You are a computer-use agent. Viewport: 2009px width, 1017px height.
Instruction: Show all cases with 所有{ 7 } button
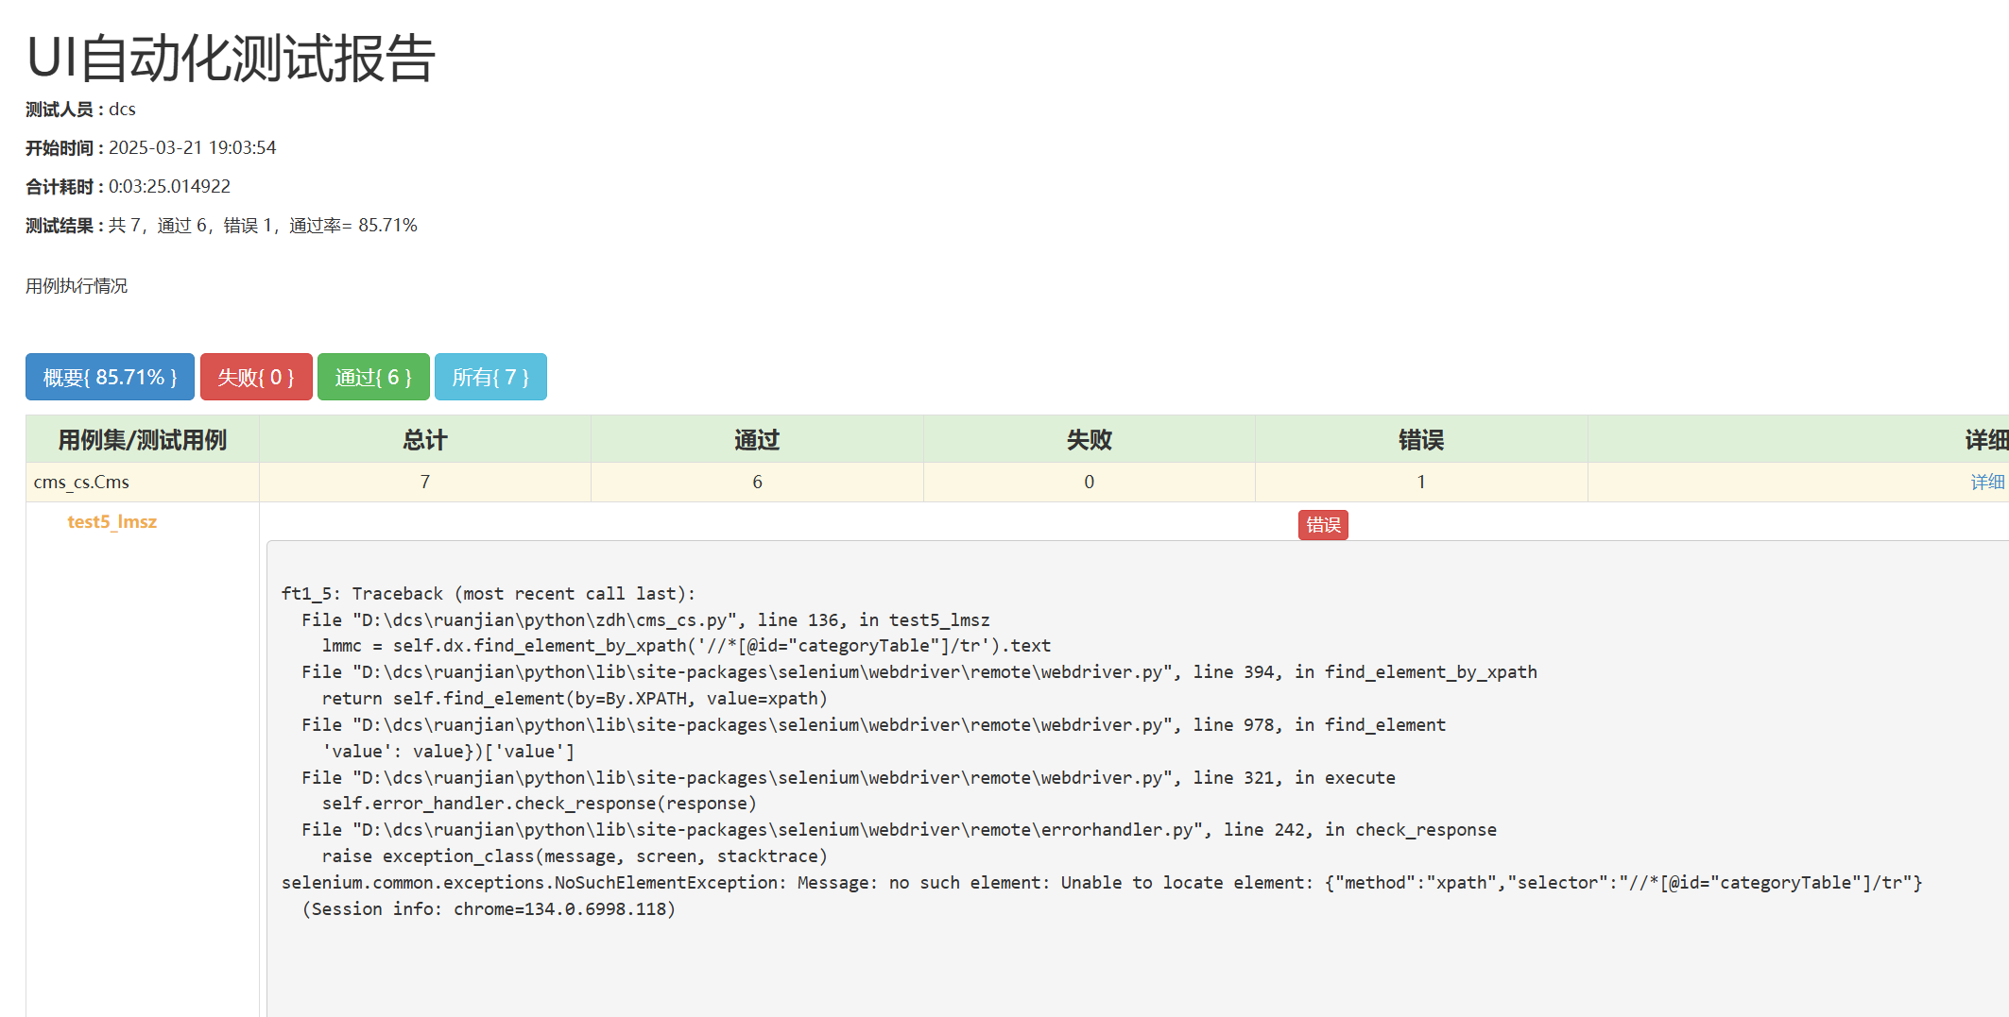[x=490, y=377]
